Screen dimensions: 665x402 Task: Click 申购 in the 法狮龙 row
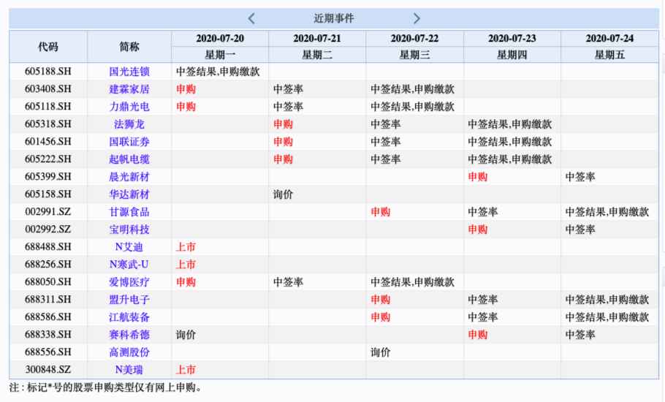pyautogui.click(x=284, y=124)
